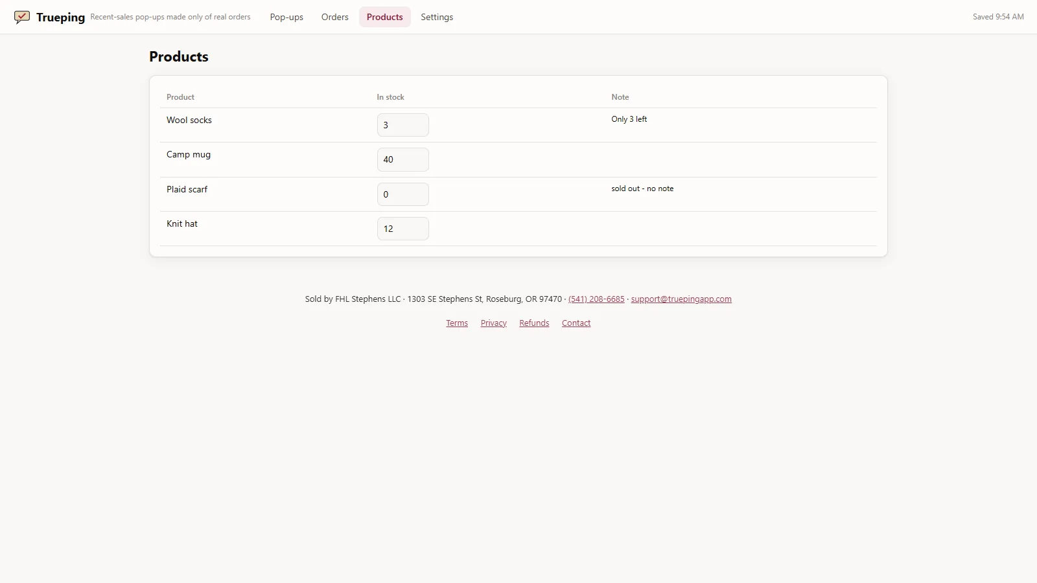Screen dimensions: 1037x583
Task: Edit the Wool socks stock field
Action: [403, 125]
